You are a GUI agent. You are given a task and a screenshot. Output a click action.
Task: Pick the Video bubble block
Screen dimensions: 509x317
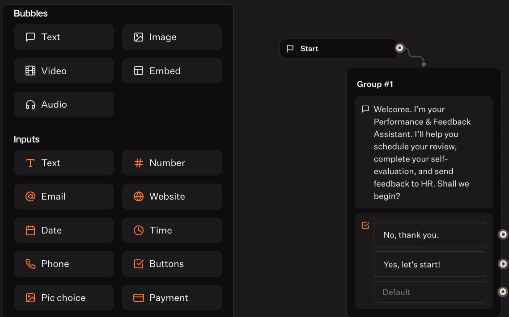(64, 71)
